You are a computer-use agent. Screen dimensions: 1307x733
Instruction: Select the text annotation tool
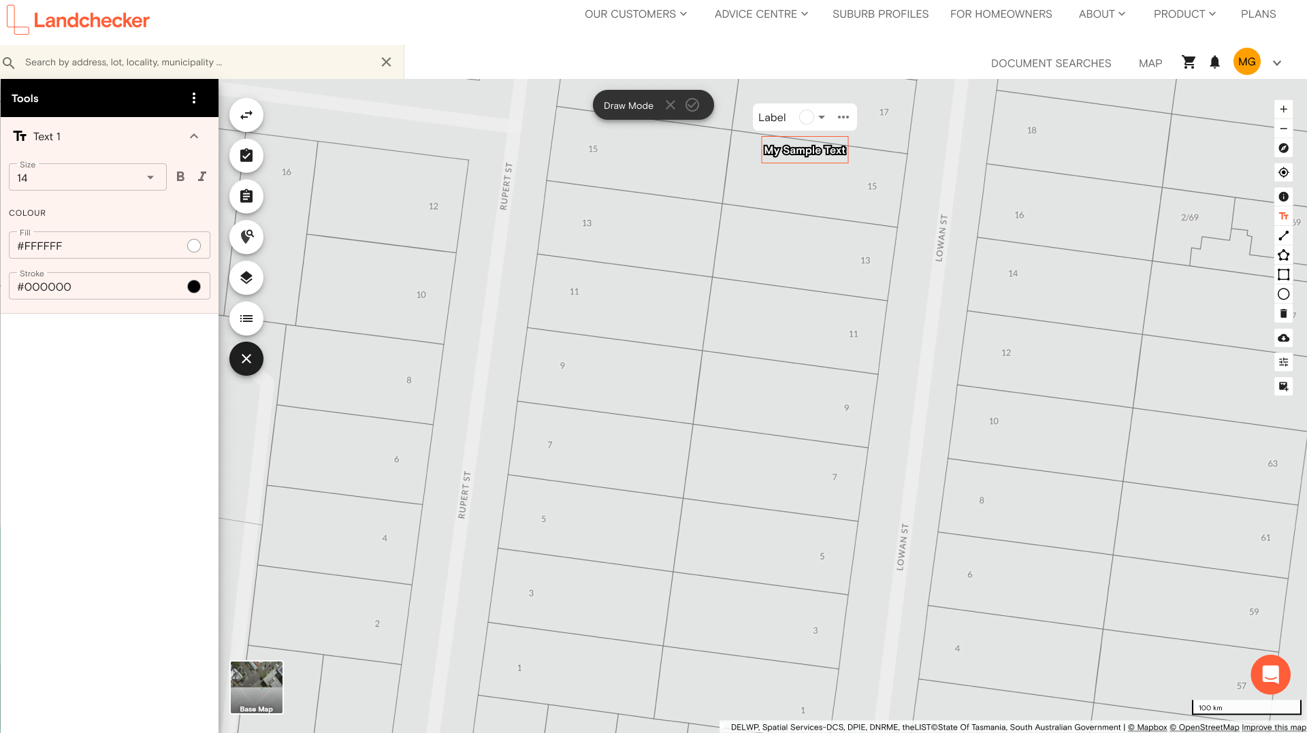pos(1283,216)
